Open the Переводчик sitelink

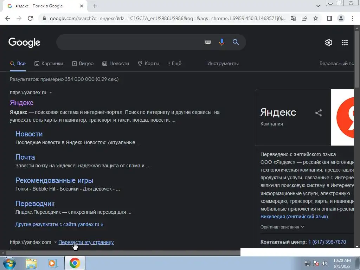[x=35, y=204]
